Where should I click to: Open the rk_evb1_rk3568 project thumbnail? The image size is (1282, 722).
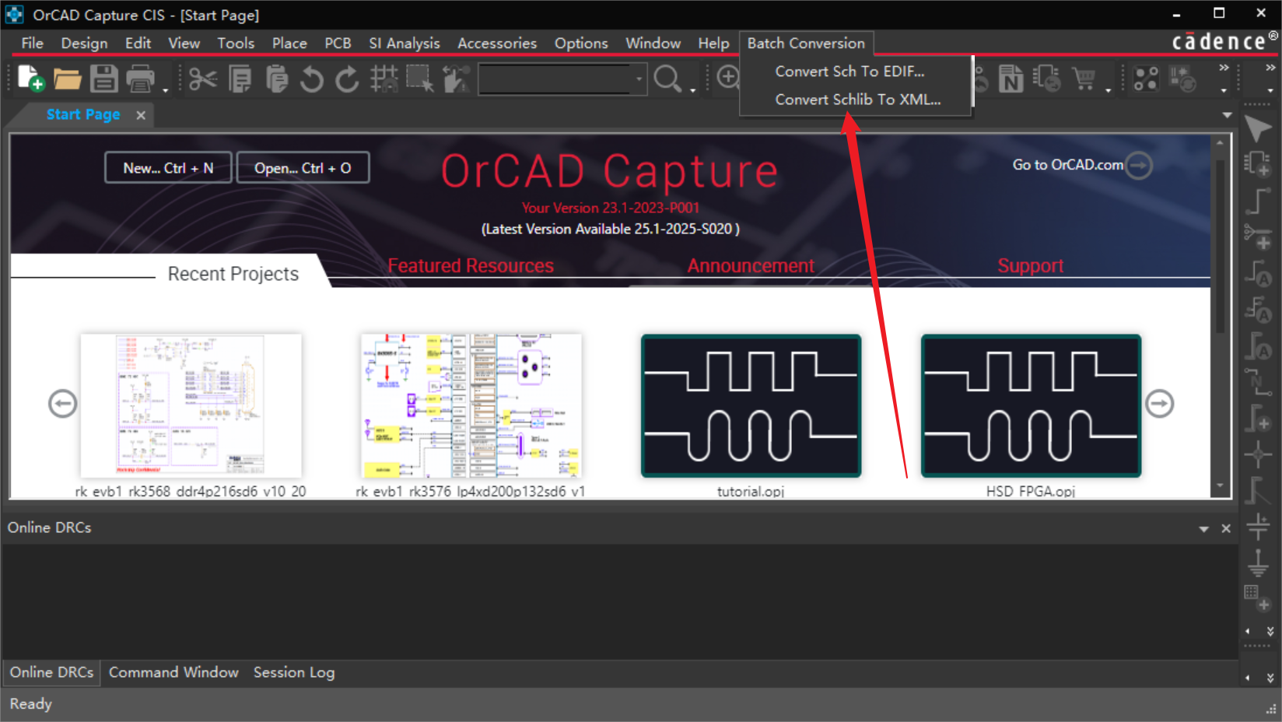tap(191, 405)
